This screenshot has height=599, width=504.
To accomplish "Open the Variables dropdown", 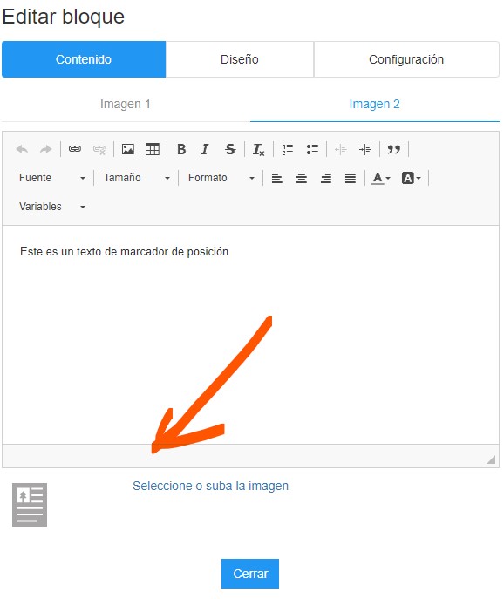I will [x=52, y=207].
